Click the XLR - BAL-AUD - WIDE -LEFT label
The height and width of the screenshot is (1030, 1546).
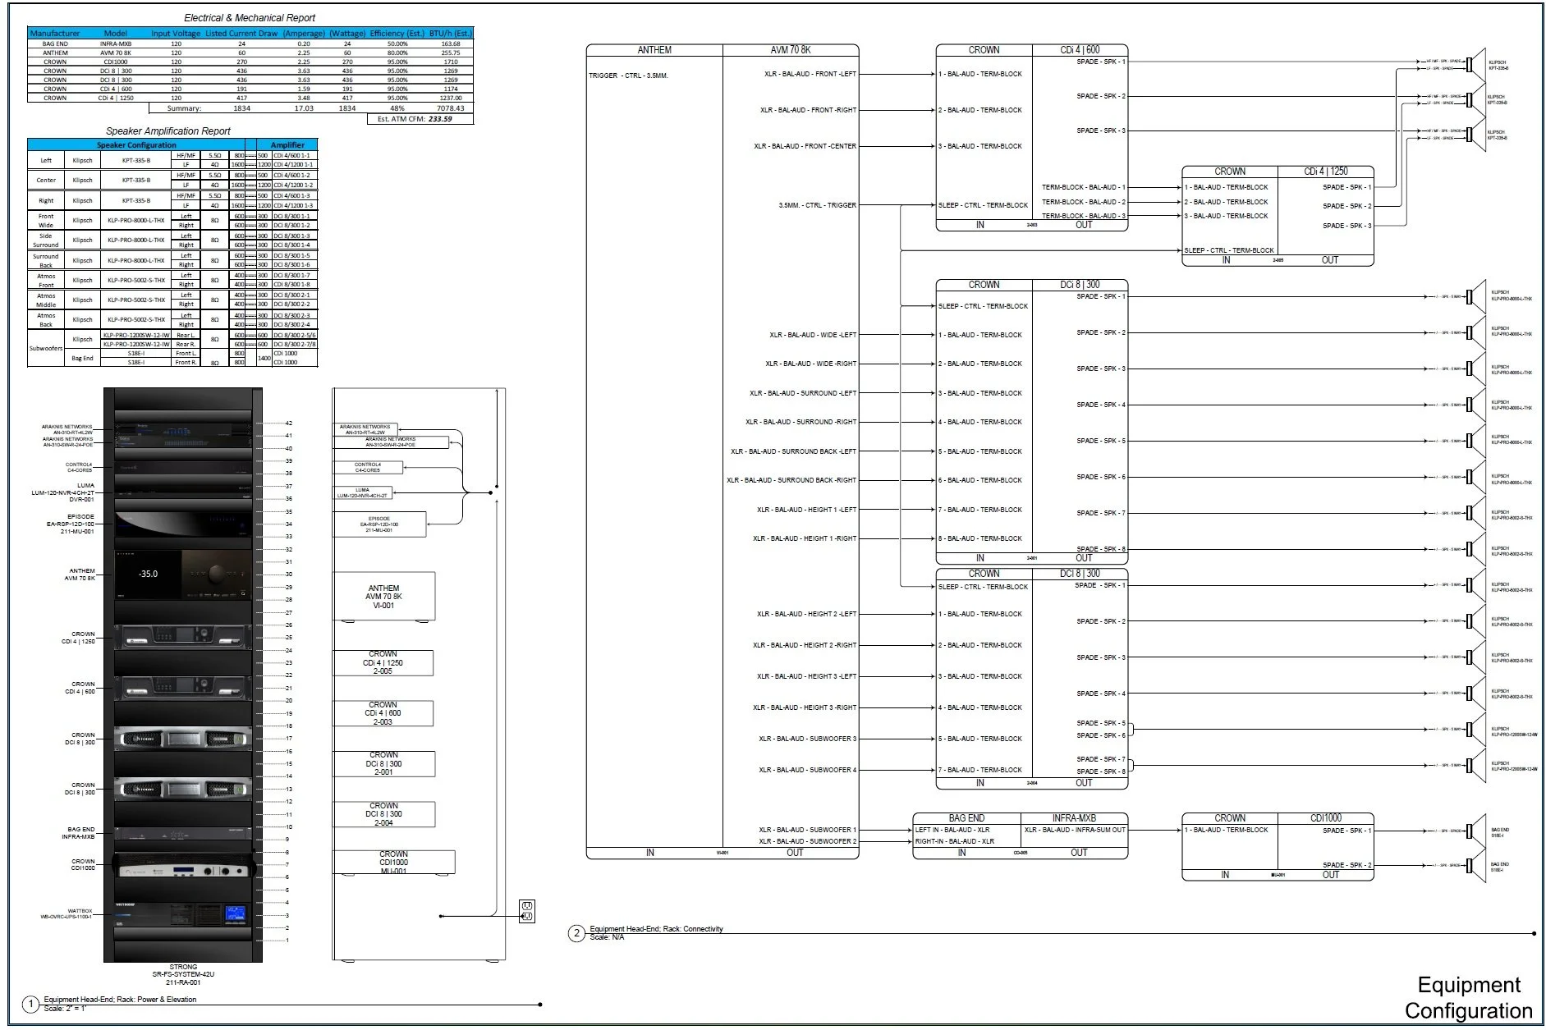click(812, 335)
